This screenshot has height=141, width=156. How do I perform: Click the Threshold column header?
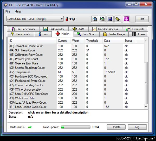94,41
